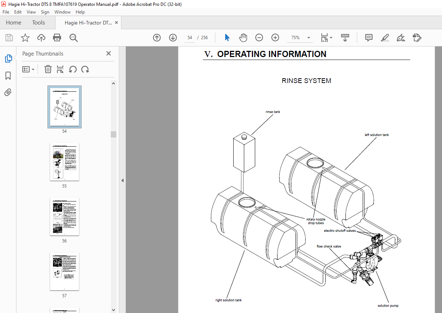Rotate page counterclockwise
Image resolution: width=442 pixels, height=313 pixels.
73,69
